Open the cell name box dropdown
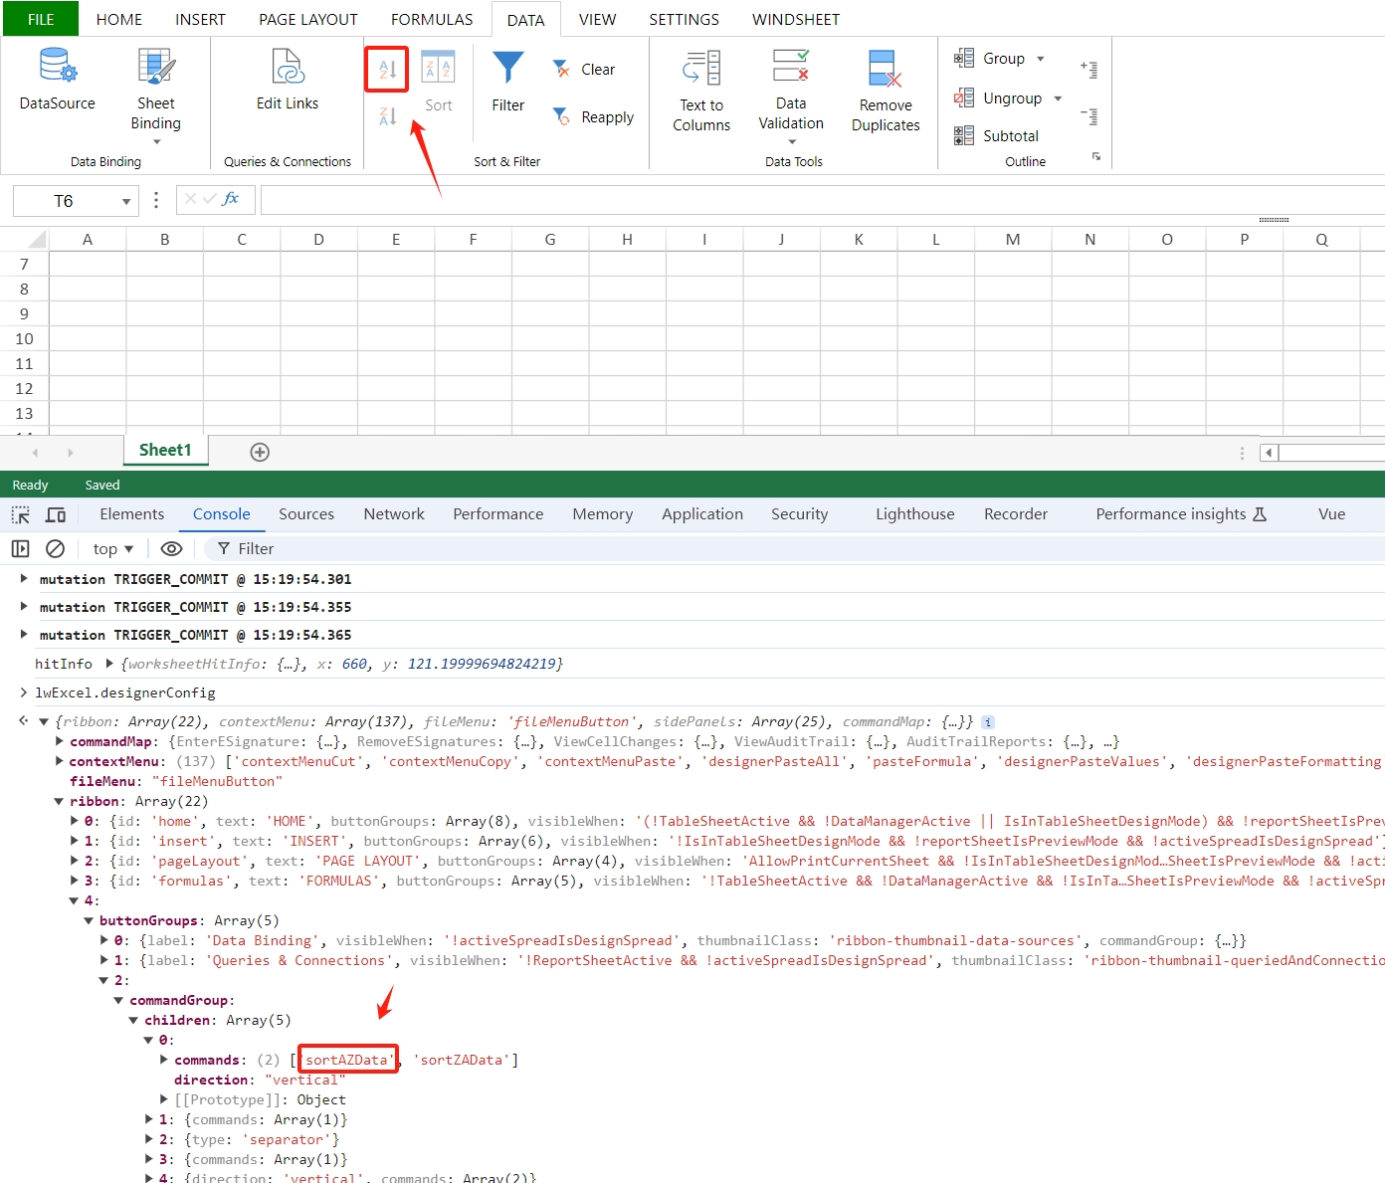Screen dimensions: 1385x1183 pos(126,201)
